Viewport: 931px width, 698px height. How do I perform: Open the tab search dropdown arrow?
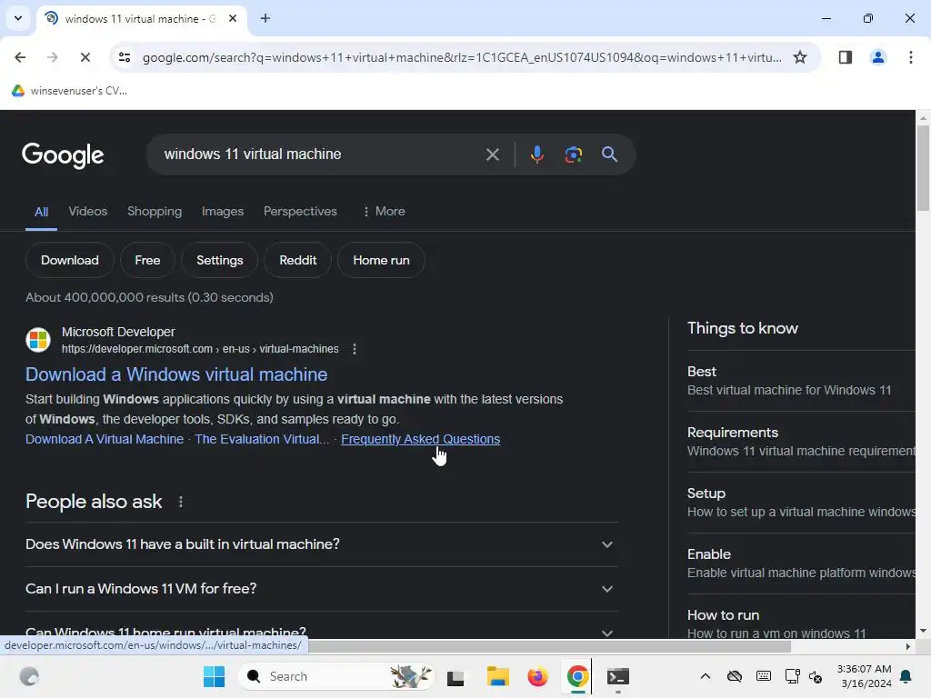(x=18, y=18)
